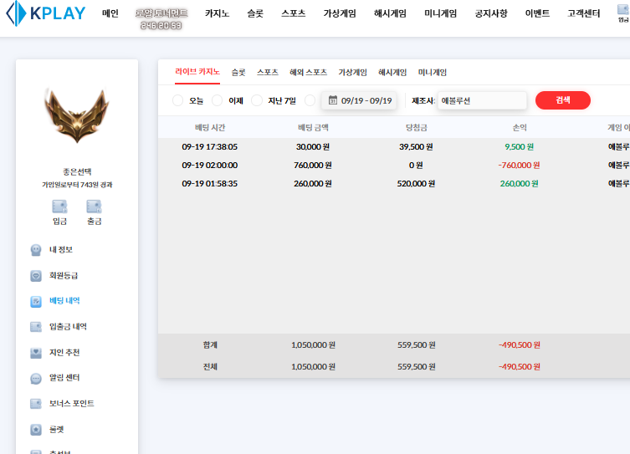Open 로얄 토너먼트 in top navigation

161,13
